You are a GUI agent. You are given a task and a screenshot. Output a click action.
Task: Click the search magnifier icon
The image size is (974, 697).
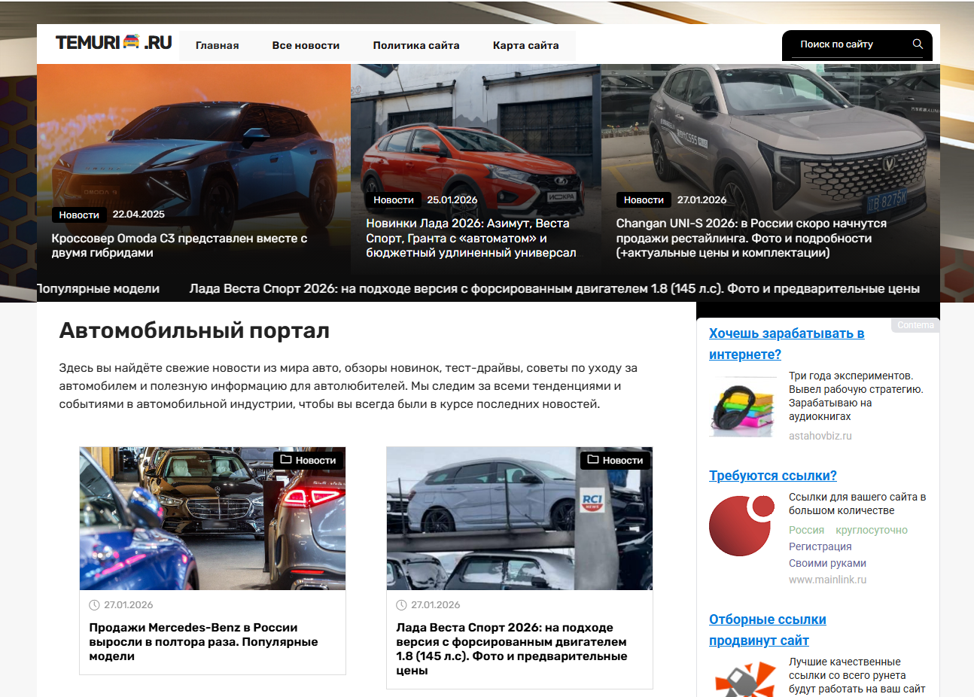point(918,44)
